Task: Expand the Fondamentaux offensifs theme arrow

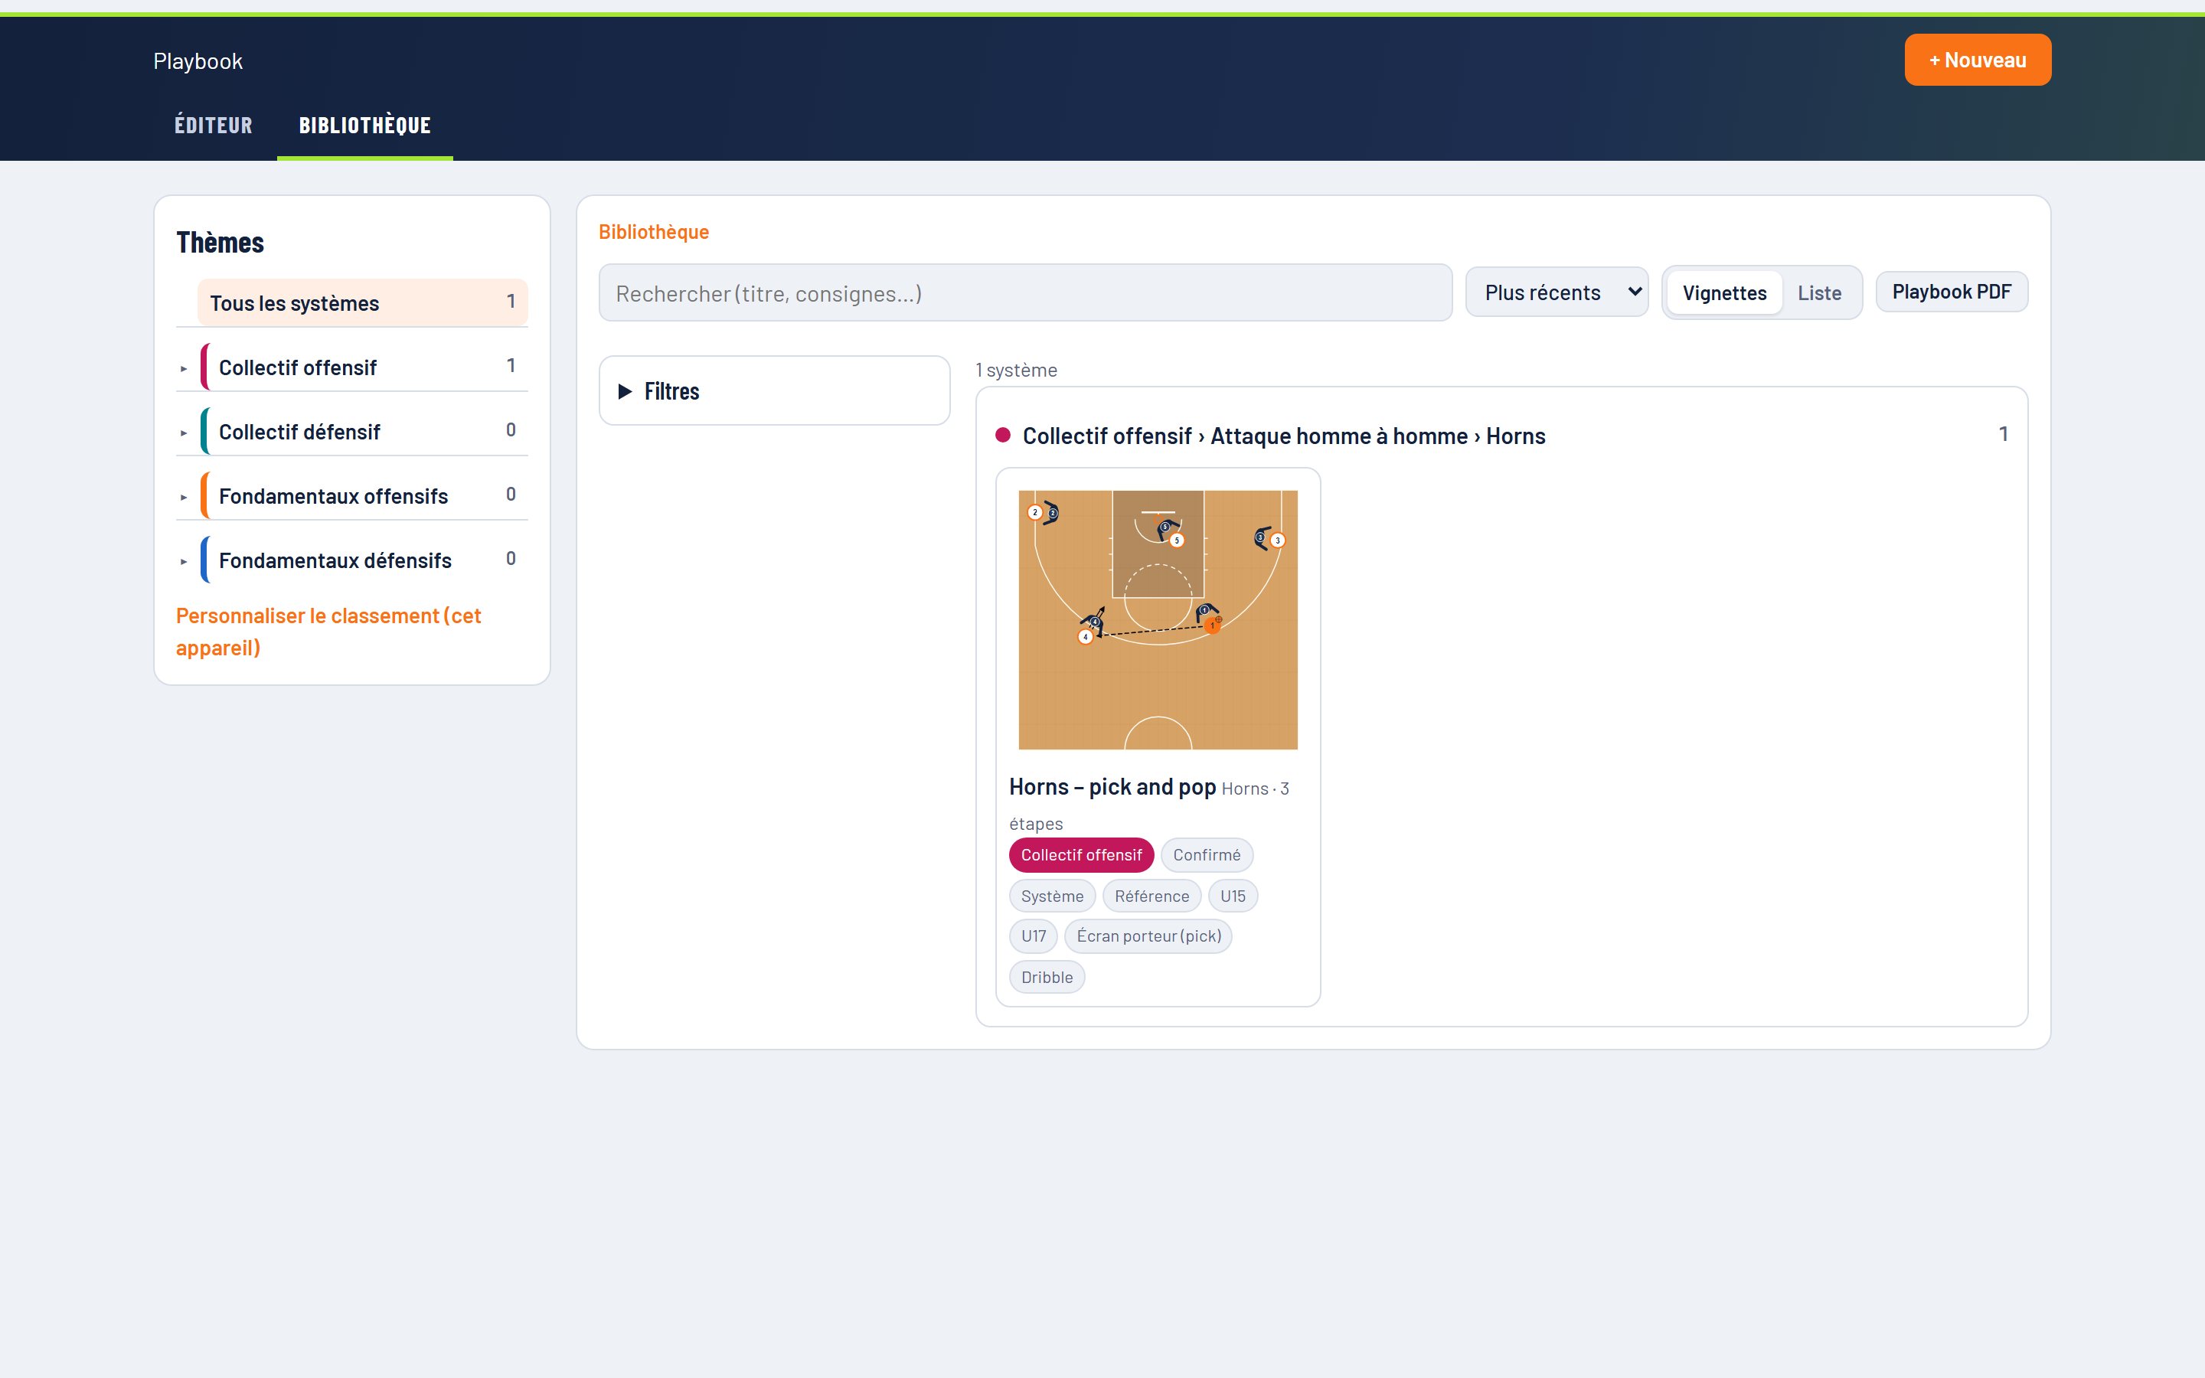Action: coord(184,498)
